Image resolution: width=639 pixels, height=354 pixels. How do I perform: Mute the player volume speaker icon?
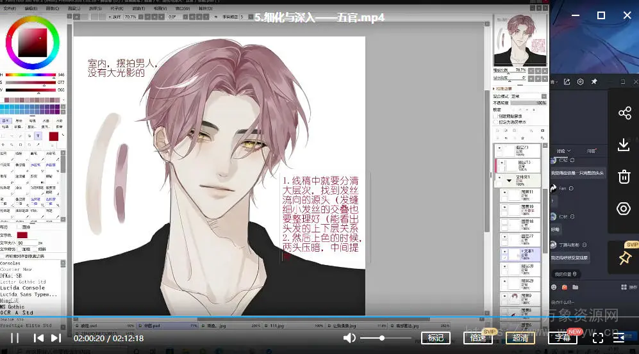[349, 338]
